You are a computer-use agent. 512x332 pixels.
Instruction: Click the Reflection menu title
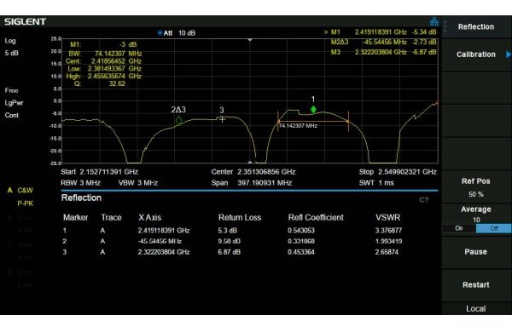(x=476, y=26)
